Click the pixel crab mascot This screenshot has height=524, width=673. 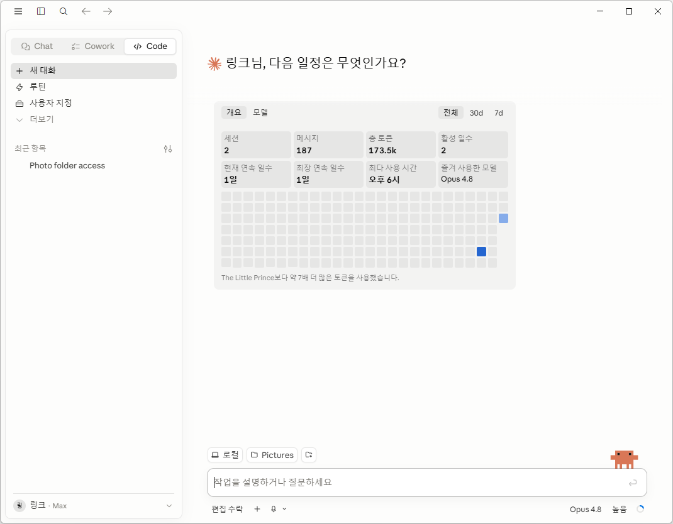tap(624, 459)
